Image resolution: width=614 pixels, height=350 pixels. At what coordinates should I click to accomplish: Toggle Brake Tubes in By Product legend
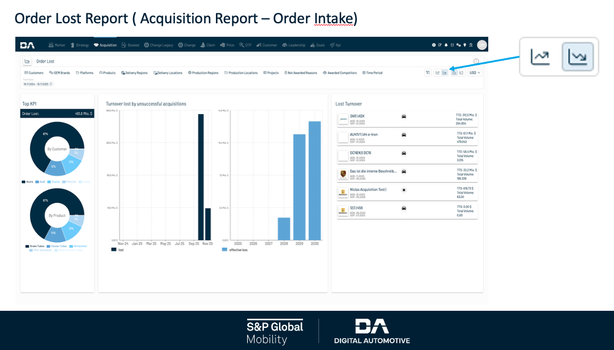[x=35, y=246]
